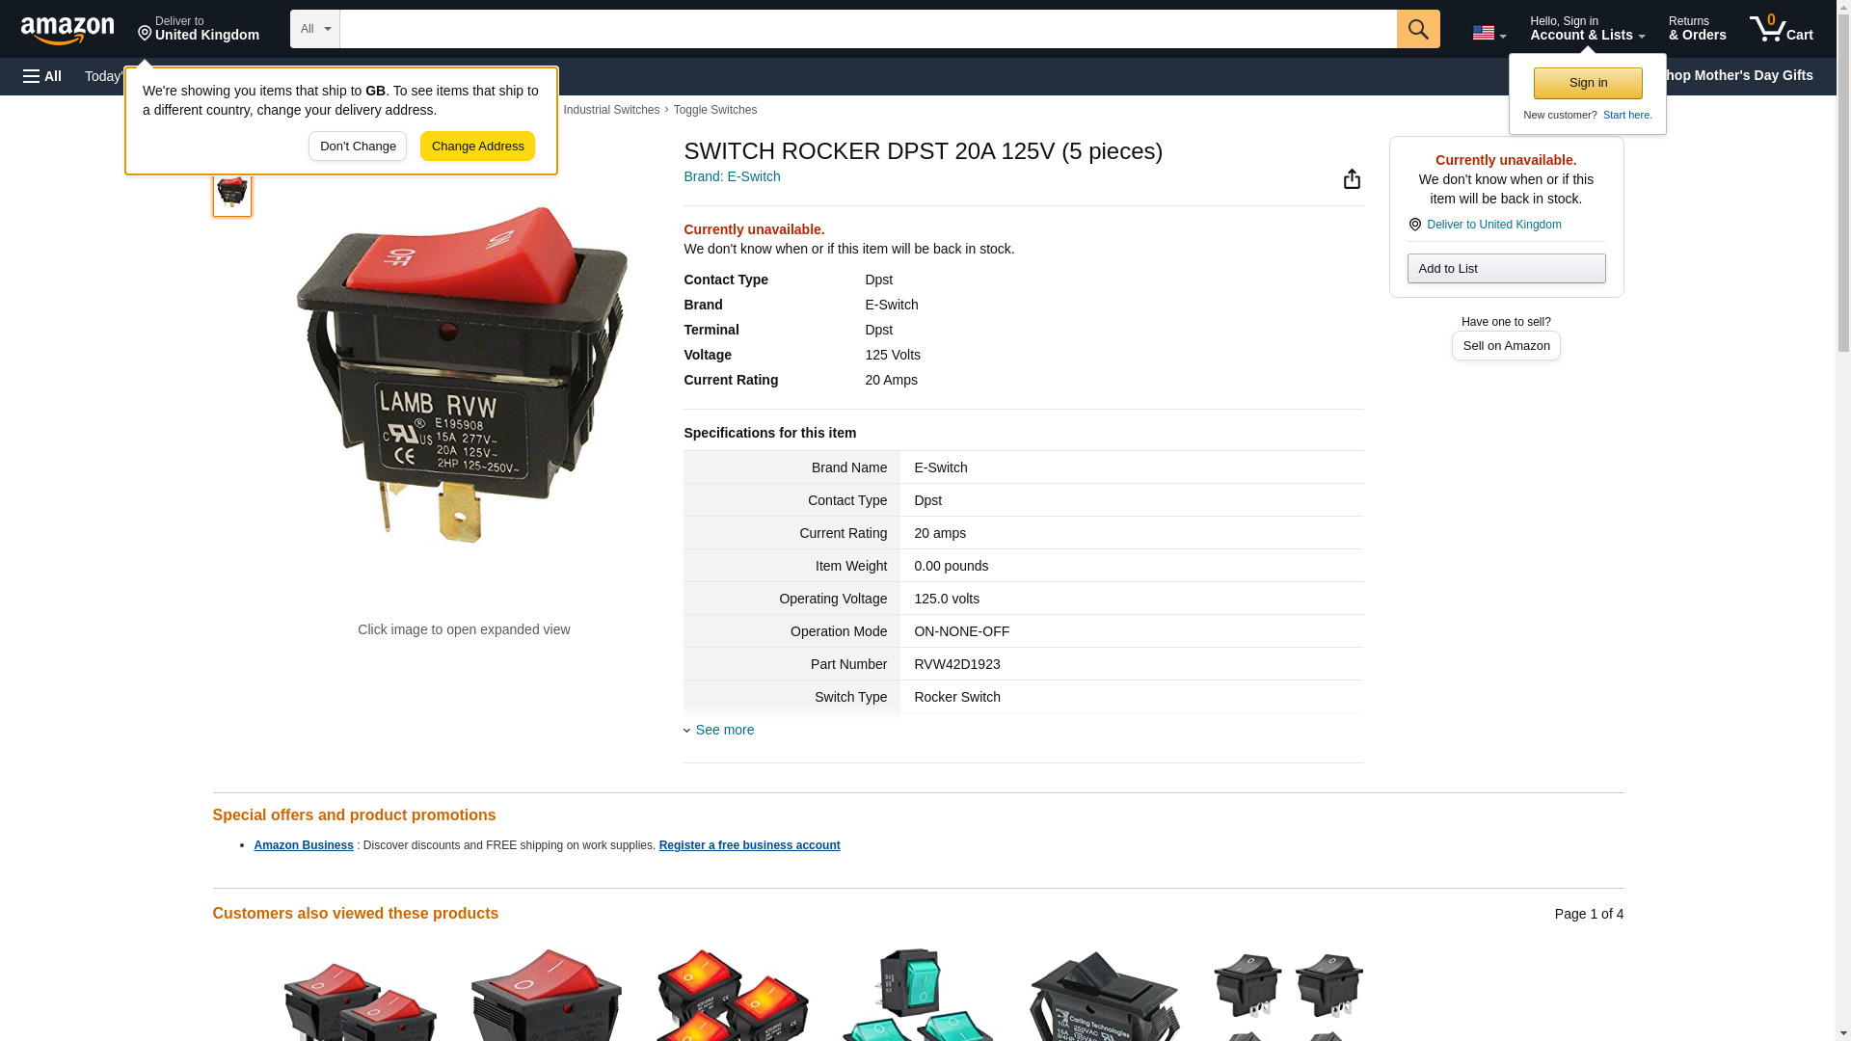Open Returns & Orders
Viewport: 1851px width, 1041px height.
click(1697, 29)
